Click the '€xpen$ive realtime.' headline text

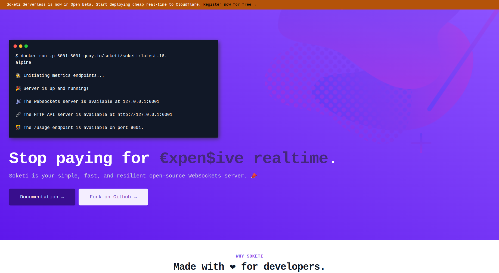tap(248, 158)
